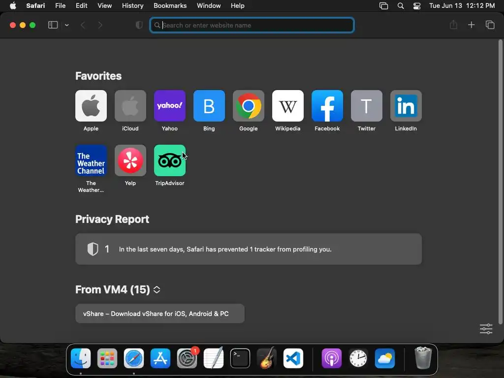Viewport: 504px width, 378px height.
Task: Show the tab overview
Action: tap(490, 25)
